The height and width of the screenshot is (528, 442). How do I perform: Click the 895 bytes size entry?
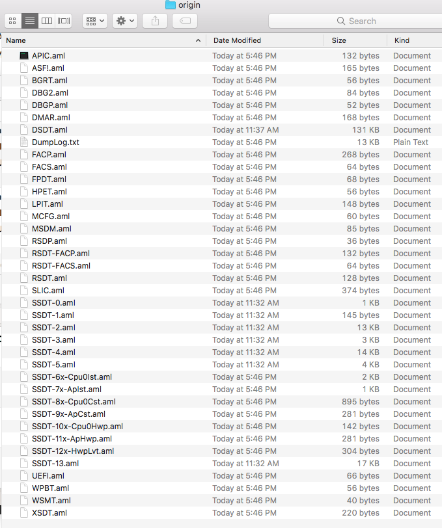click(x=361, y=401)
